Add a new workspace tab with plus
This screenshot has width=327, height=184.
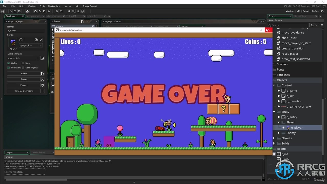(x=109, y=16)
